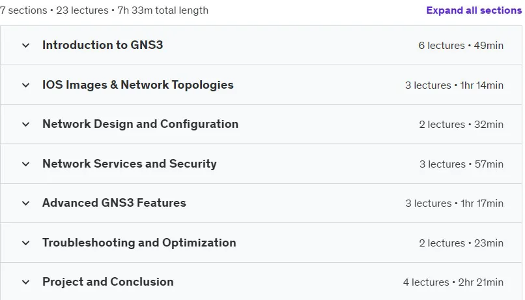
Task: Expand Troubleshooting and Optimization chevron
Action: pos(26,243)
